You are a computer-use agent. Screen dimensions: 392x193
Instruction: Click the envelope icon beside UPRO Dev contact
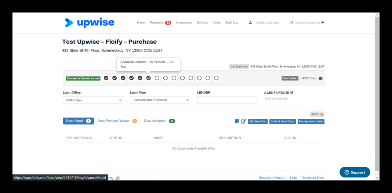[x=321, y=78]
